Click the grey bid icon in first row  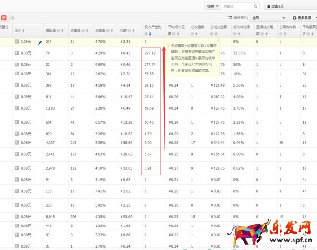(x=17, y=42)
